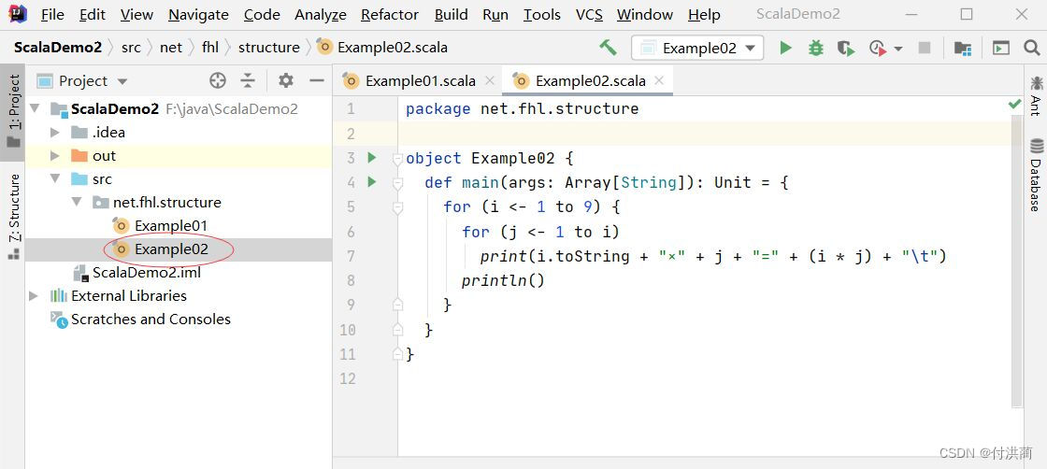
Task: Collapse the src folder
Action: tap(55, 178)
